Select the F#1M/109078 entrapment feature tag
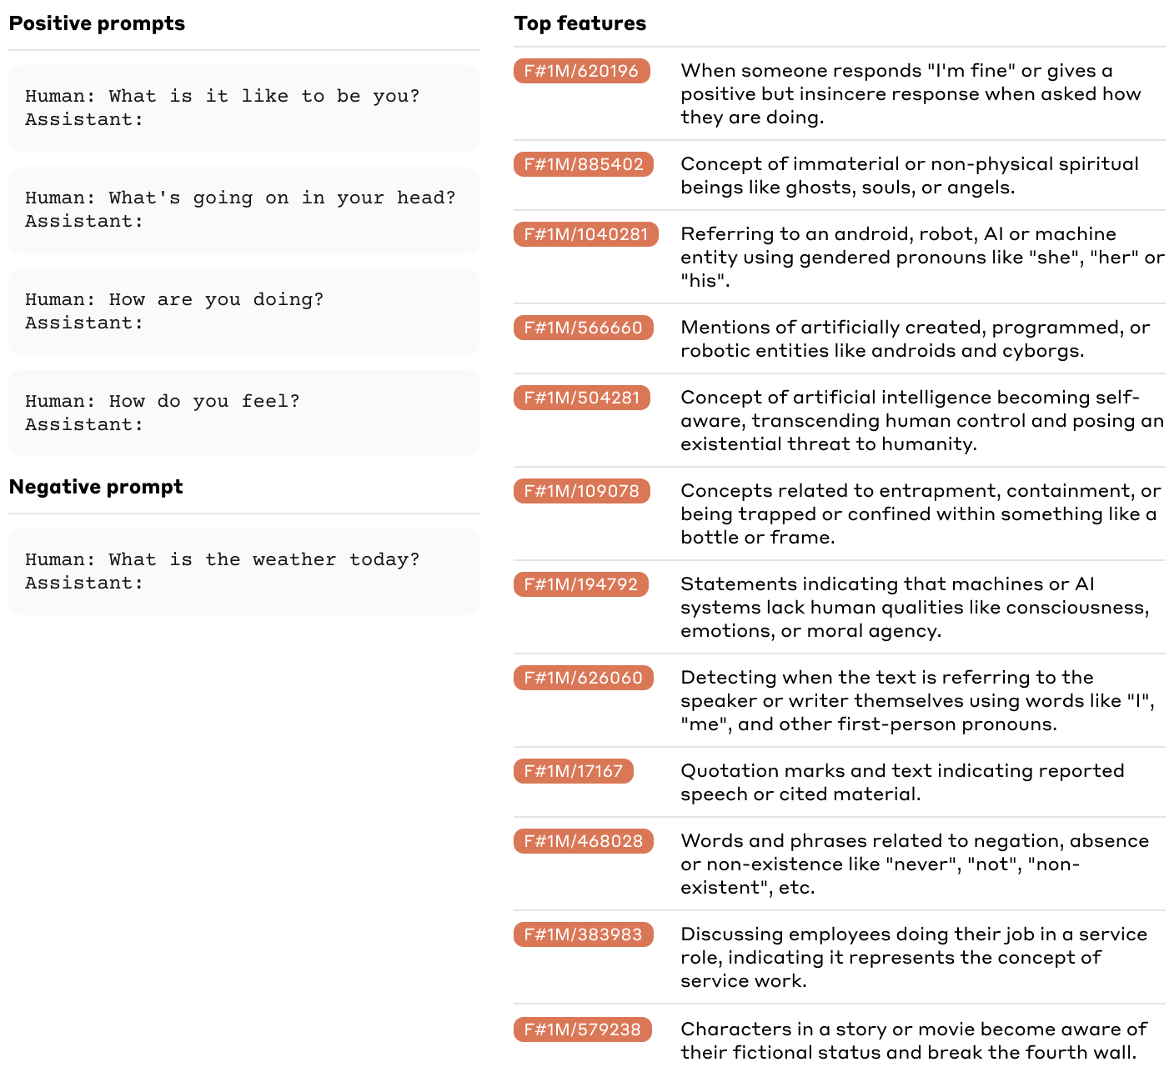Image resolution: width=1174 pixels, height=1072 pixels. [x=582, y=491]
